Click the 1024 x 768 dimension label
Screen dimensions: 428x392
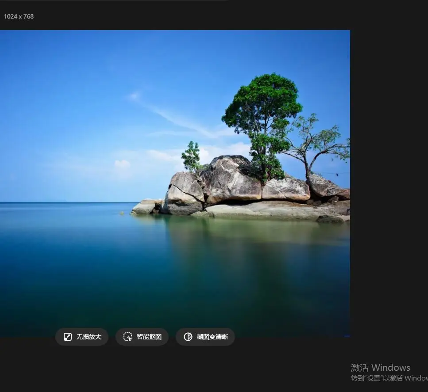(x=19, y=16)
